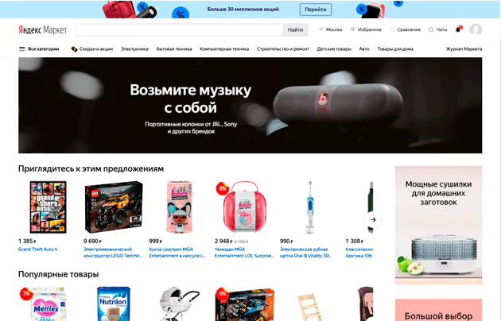Image resolution: width=501 pixels, height=321 pixels.
Task: Open Сравнение comparison icon
Action: pos(392,29)
